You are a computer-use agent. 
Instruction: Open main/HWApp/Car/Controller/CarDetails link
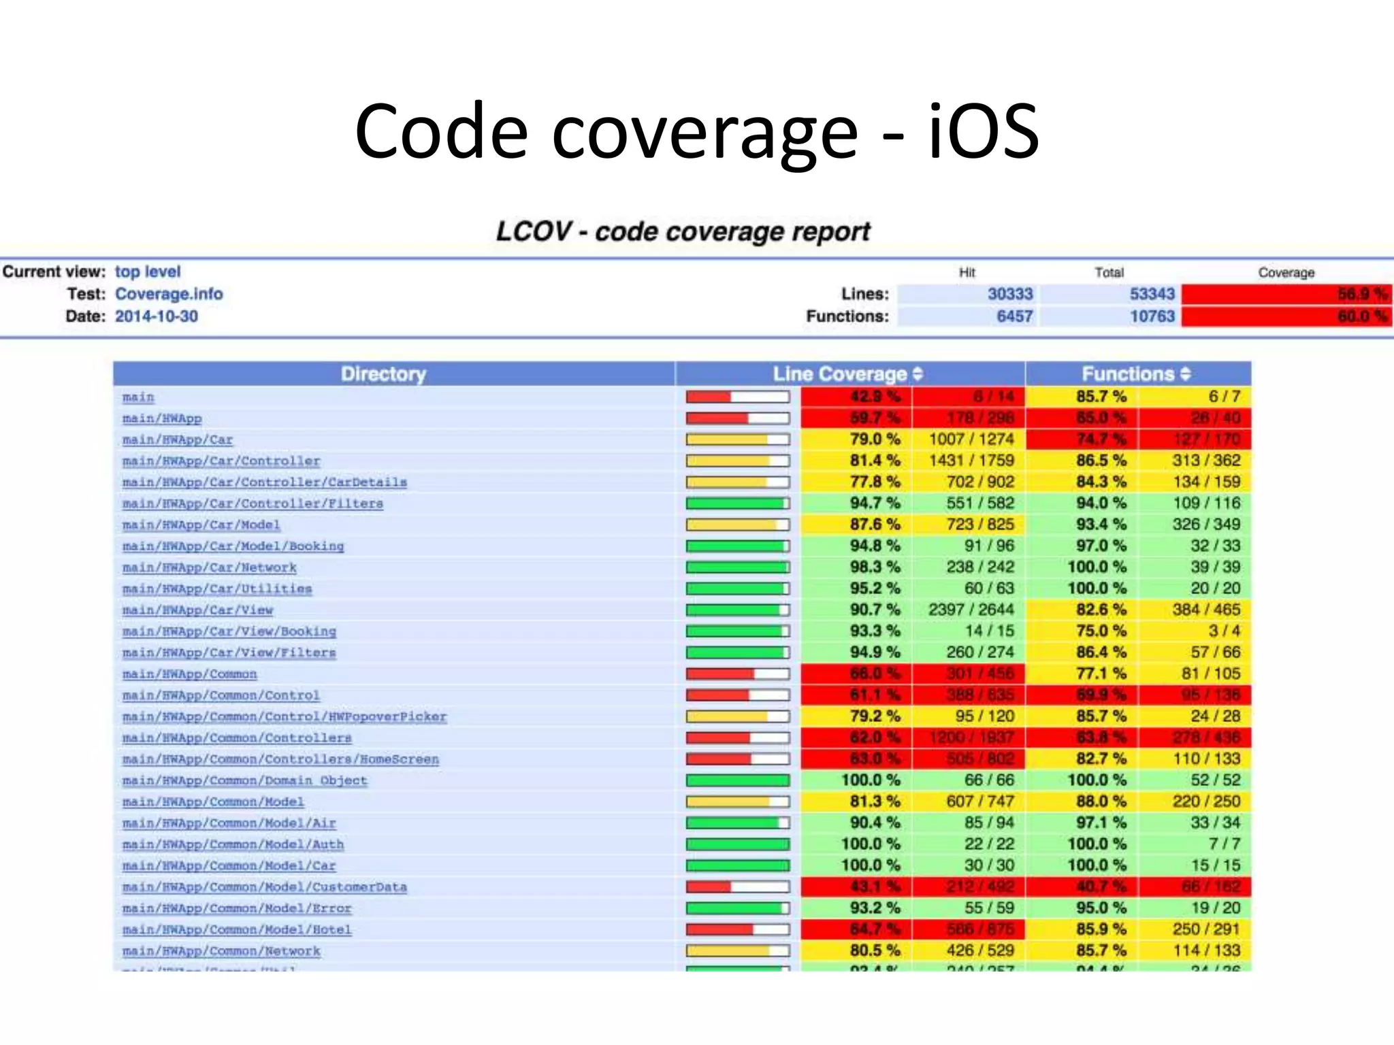[265, 482]
